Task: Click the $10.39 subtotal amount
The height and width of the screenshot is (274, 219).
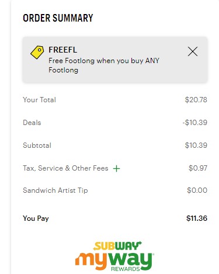Action: point(196,145)
